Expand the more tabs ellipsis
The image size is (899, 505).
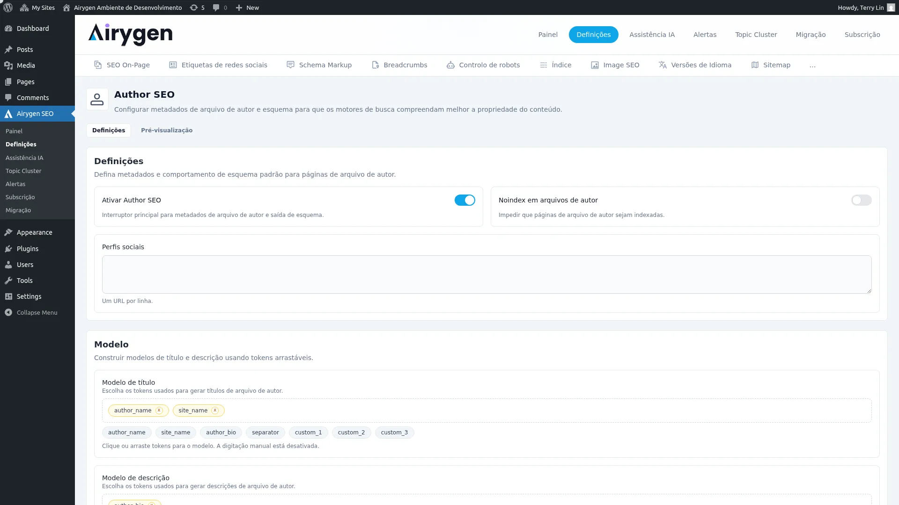812,65
